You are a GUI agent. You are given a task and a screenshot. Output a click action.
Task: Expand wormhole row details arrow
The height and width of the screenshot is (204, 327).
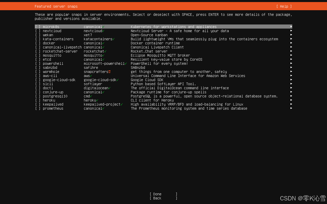click(x=291, y=71)
